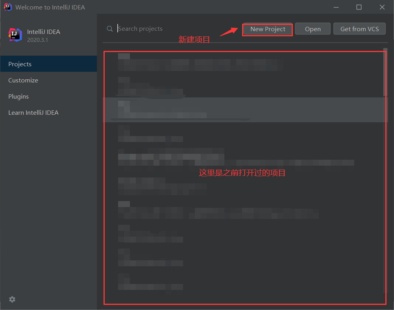Open the Plugins section
The height and width of the screenshot is (310, 394).
48,97
